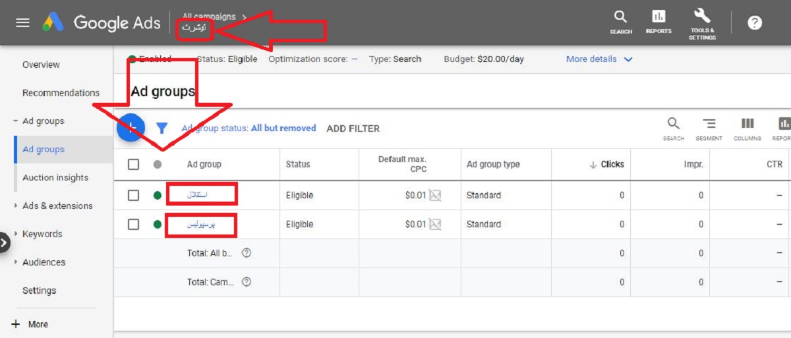Sort by the Clicks down-arrow
The height and width of the screenshot is (338, 791).
point(593,165)
